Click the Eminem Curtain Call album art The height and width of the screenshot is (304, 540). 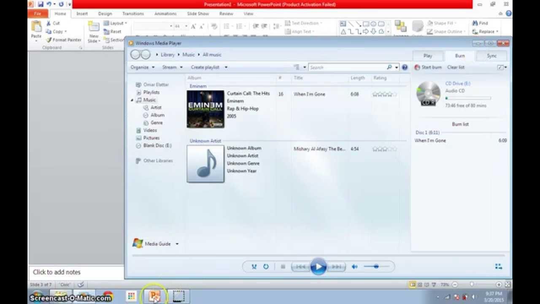point(205,109)
